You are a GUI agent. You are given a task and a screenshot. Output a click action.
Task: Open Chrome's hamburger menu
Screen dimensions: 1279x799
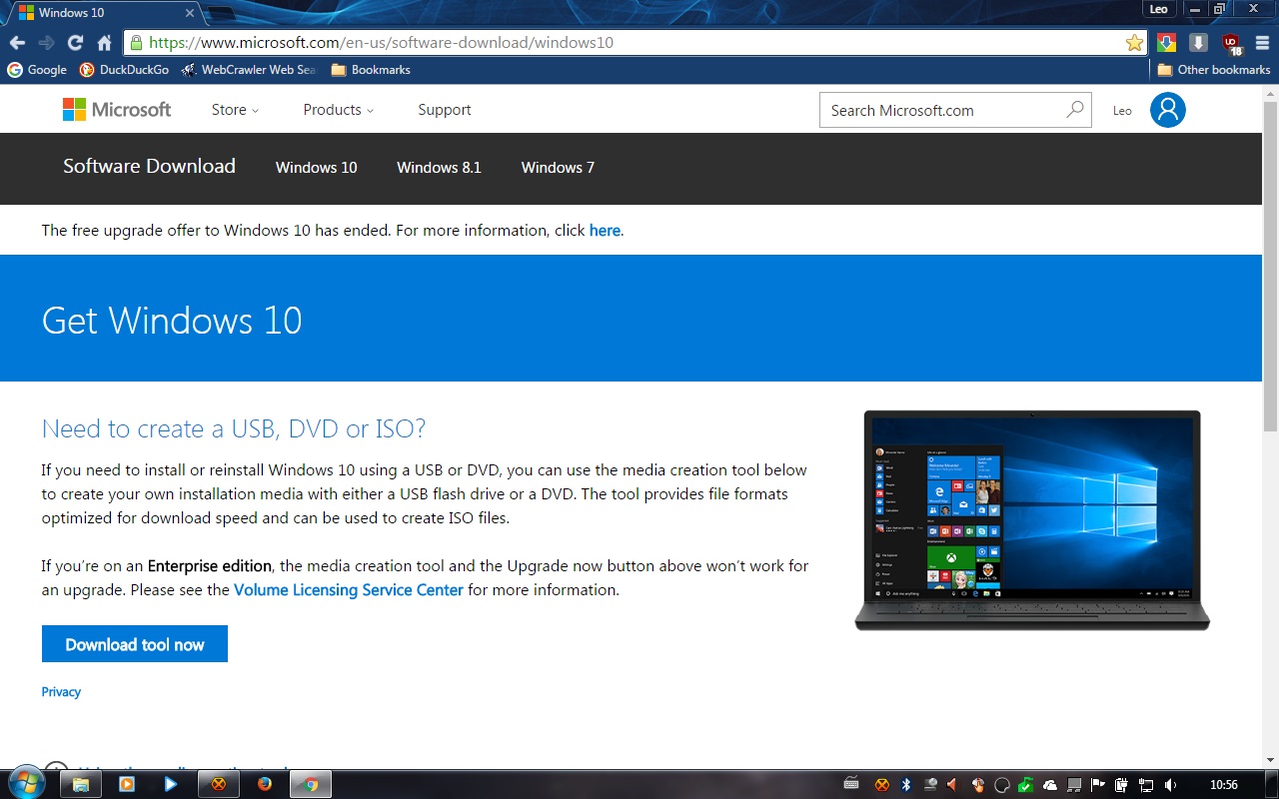click(x=1263, y=43)
